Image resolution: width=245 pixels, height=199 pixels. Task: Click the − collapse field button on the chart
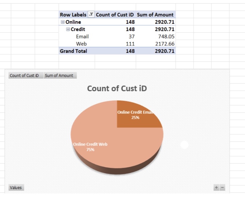[x=222, y=188]
